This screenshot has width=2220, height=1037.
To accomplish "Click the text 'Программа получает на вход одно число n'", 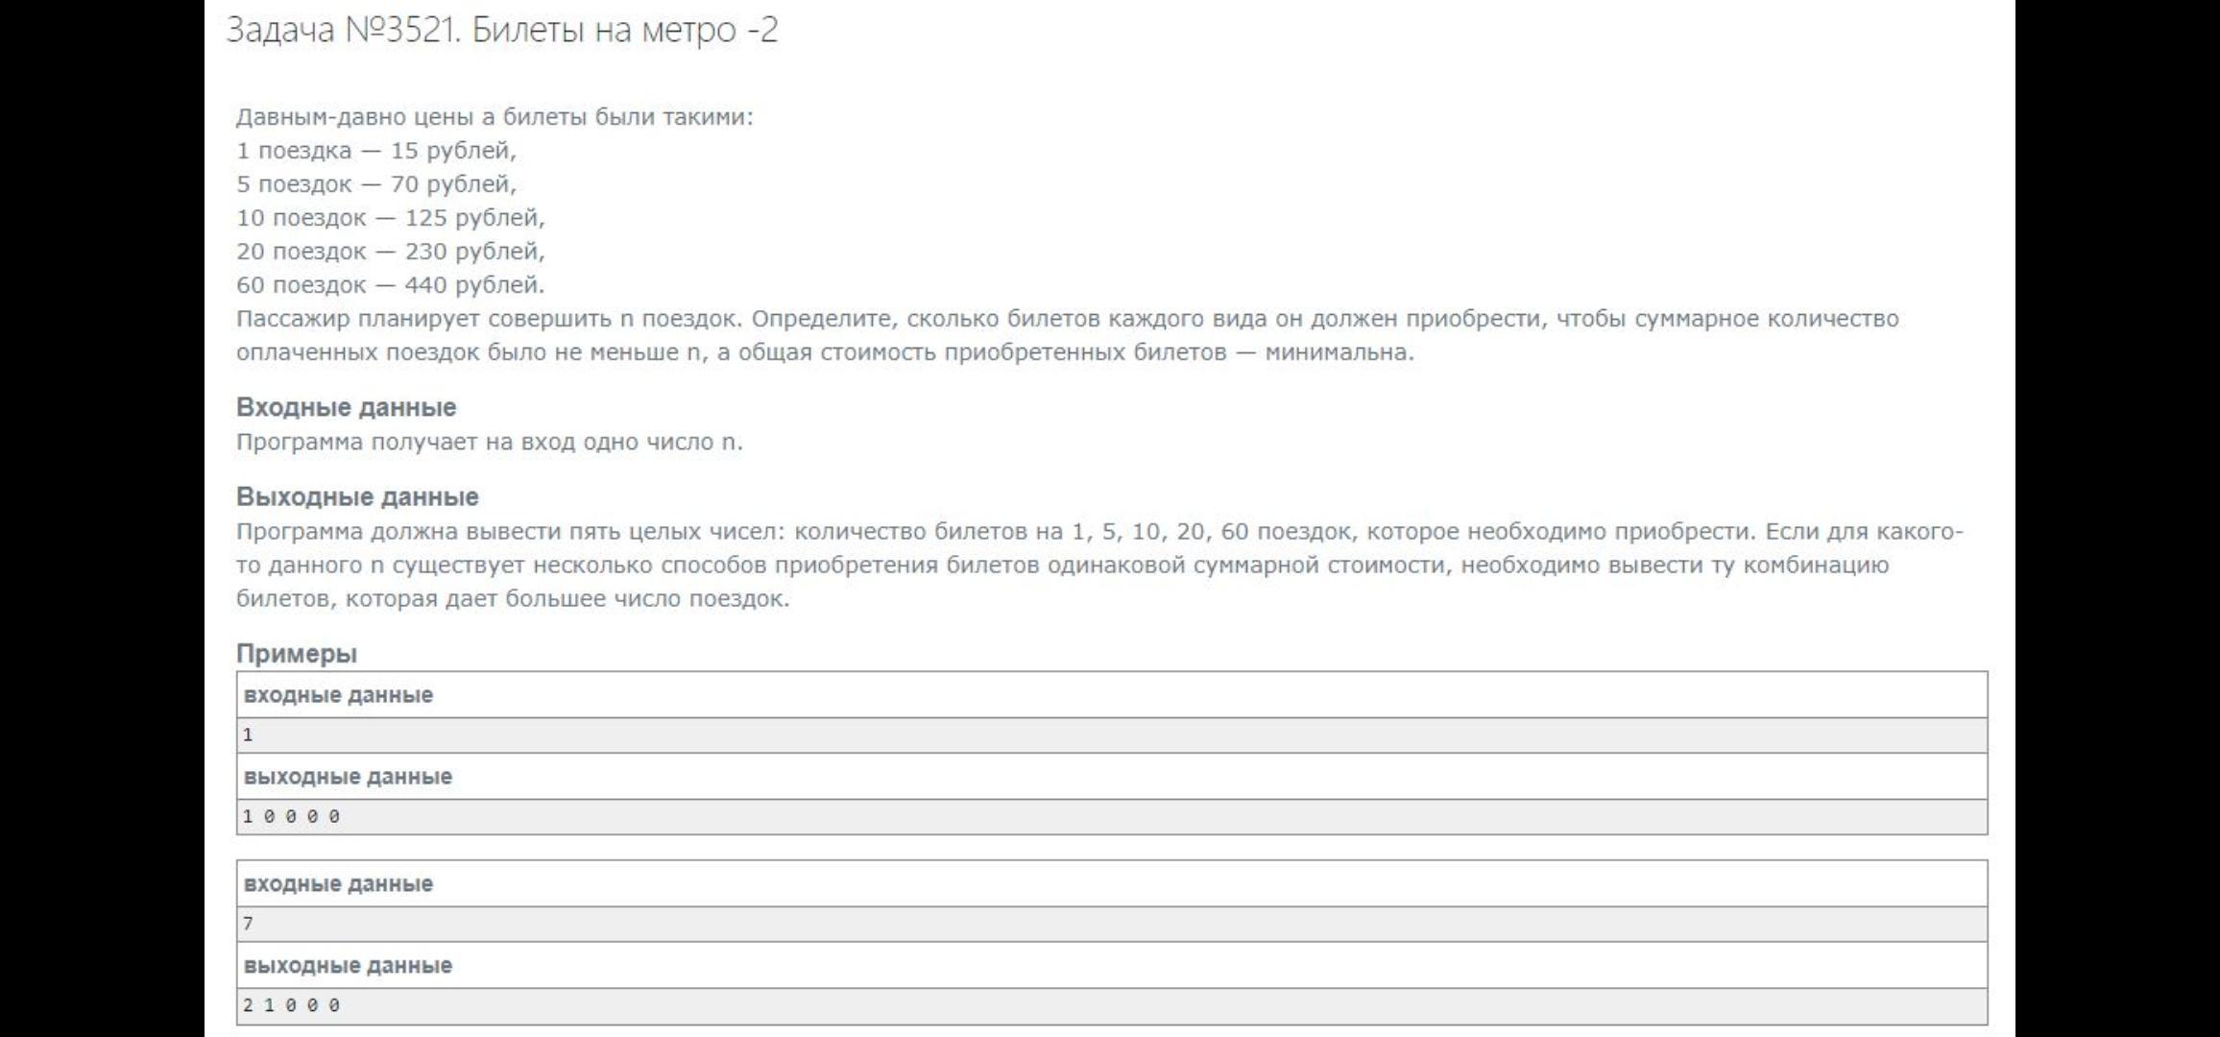I will point(490,443).
